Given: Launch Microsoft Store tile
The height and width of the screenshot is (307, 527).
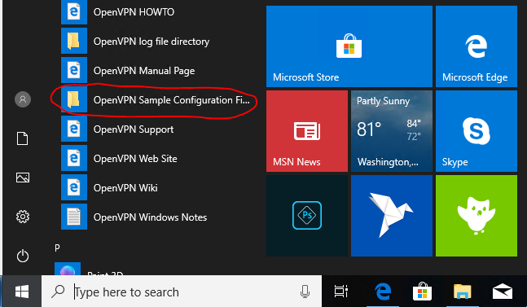Looking at the screenshot, I should pyautogui.click(x=349, y=46).
